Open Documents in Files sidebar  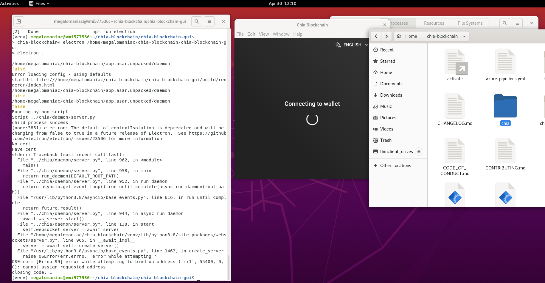tap(398, 84)
